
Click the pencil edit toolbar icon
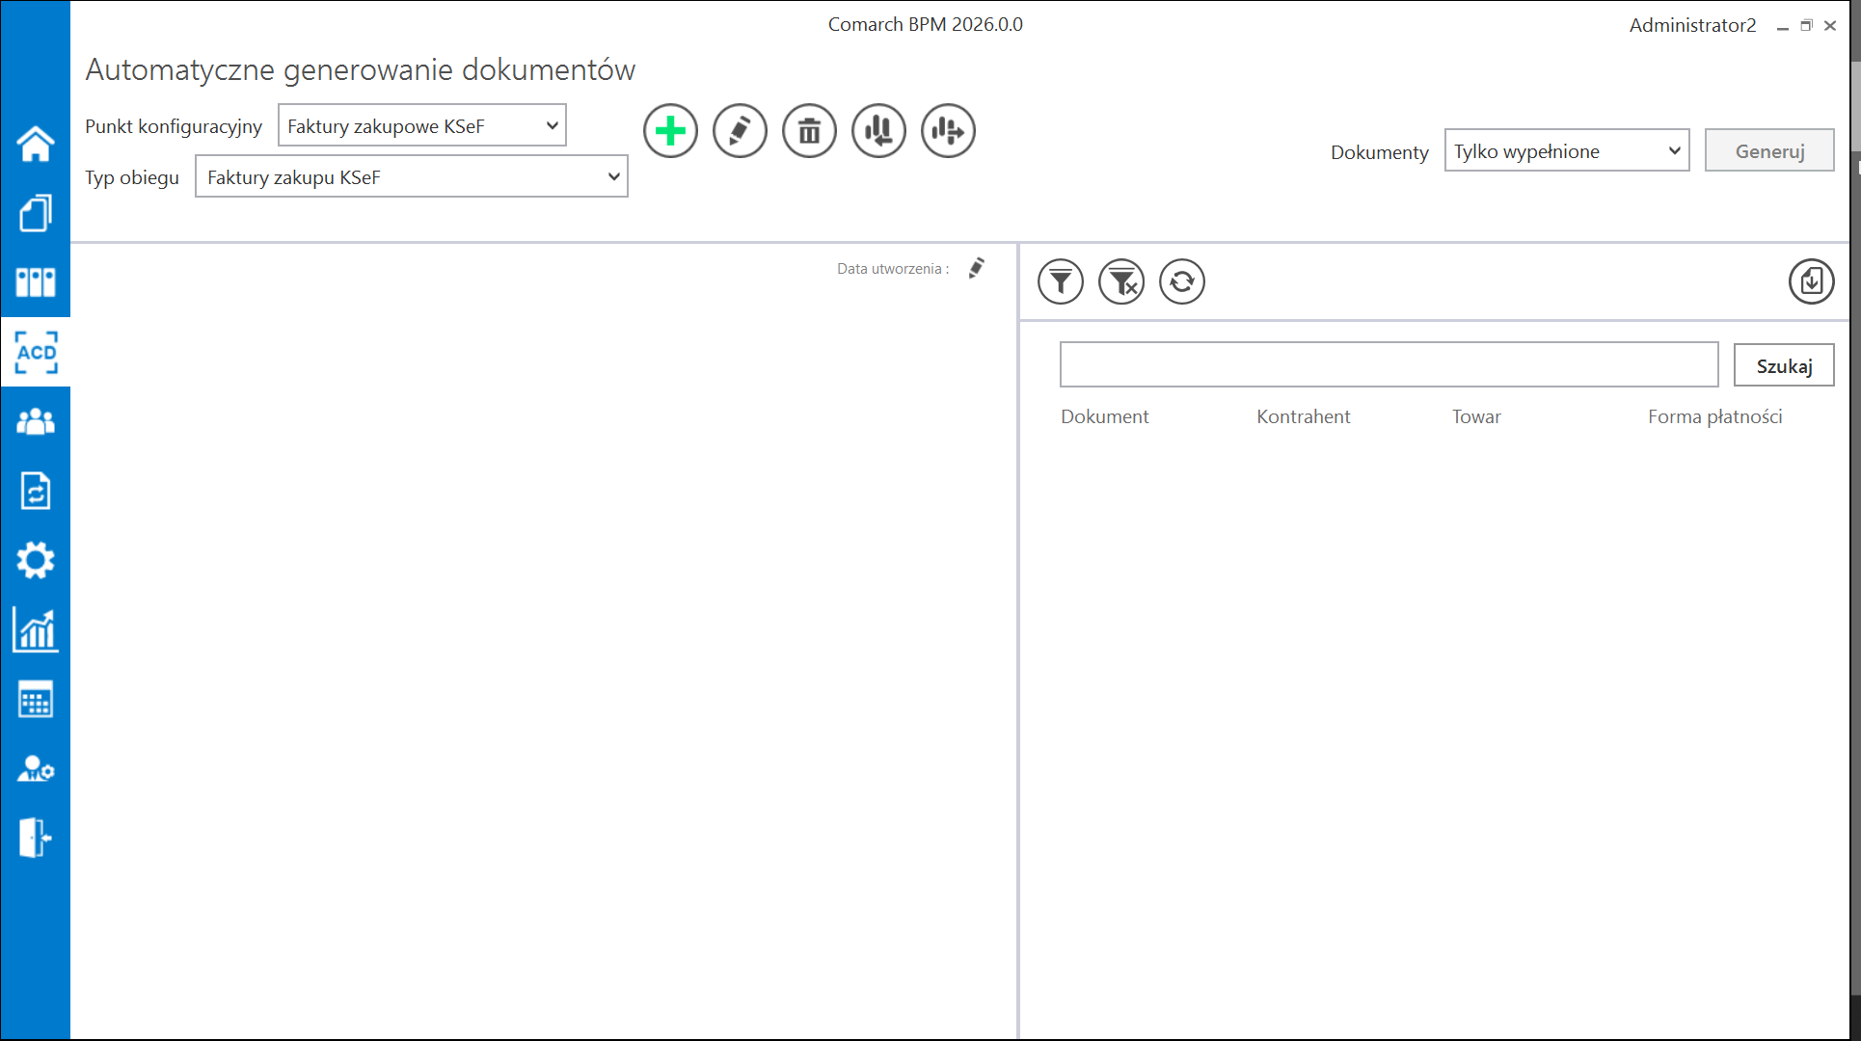click(740, 131)
